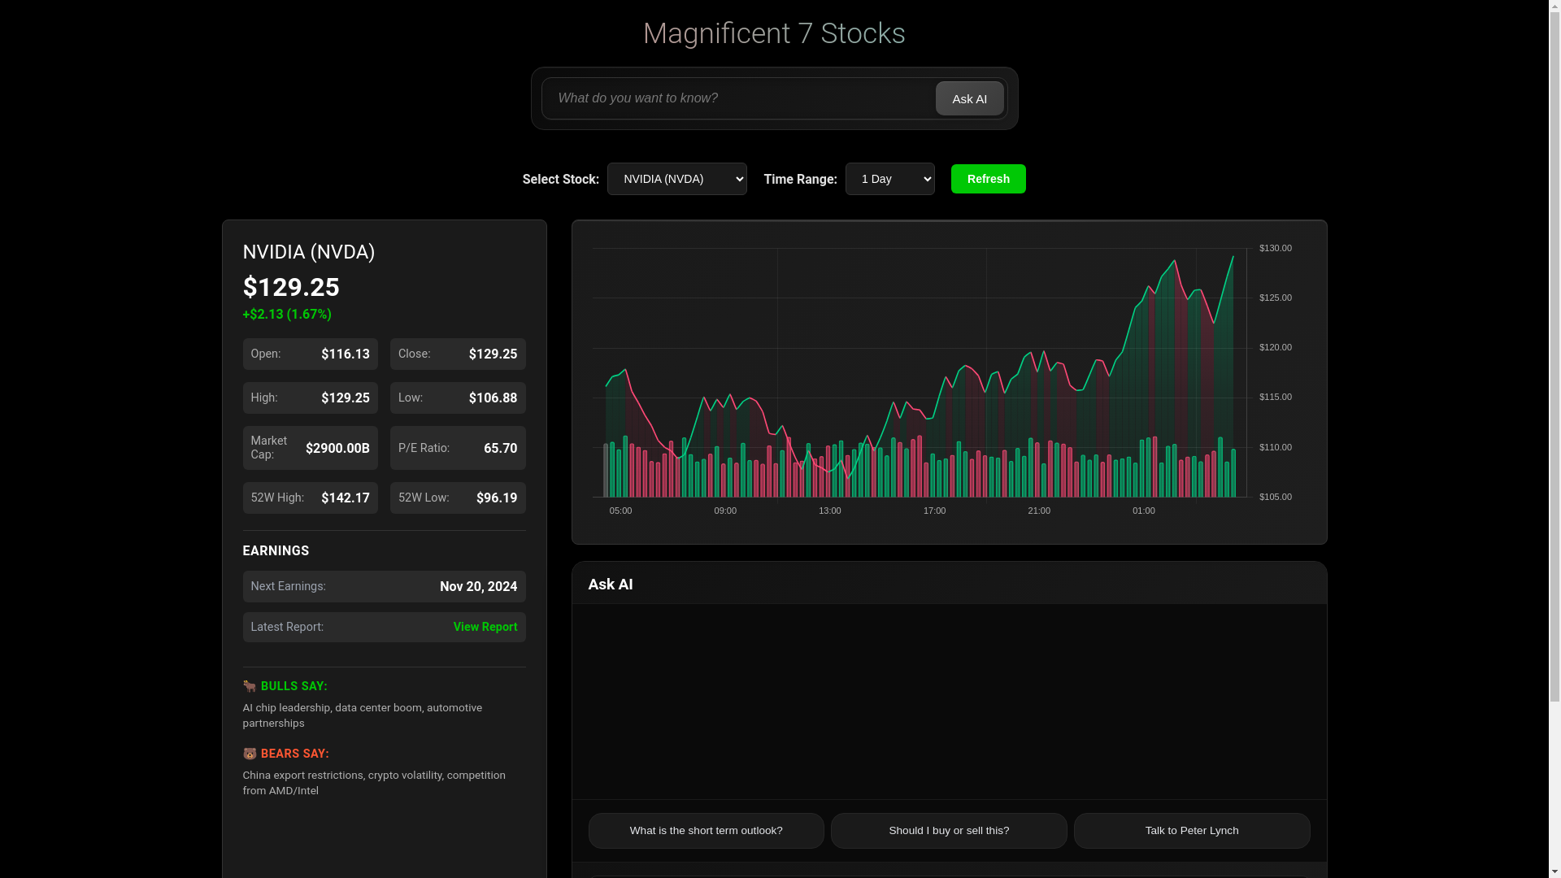
Task: Click the $130.00 label on chart axis
Action: pos(1275,248)
